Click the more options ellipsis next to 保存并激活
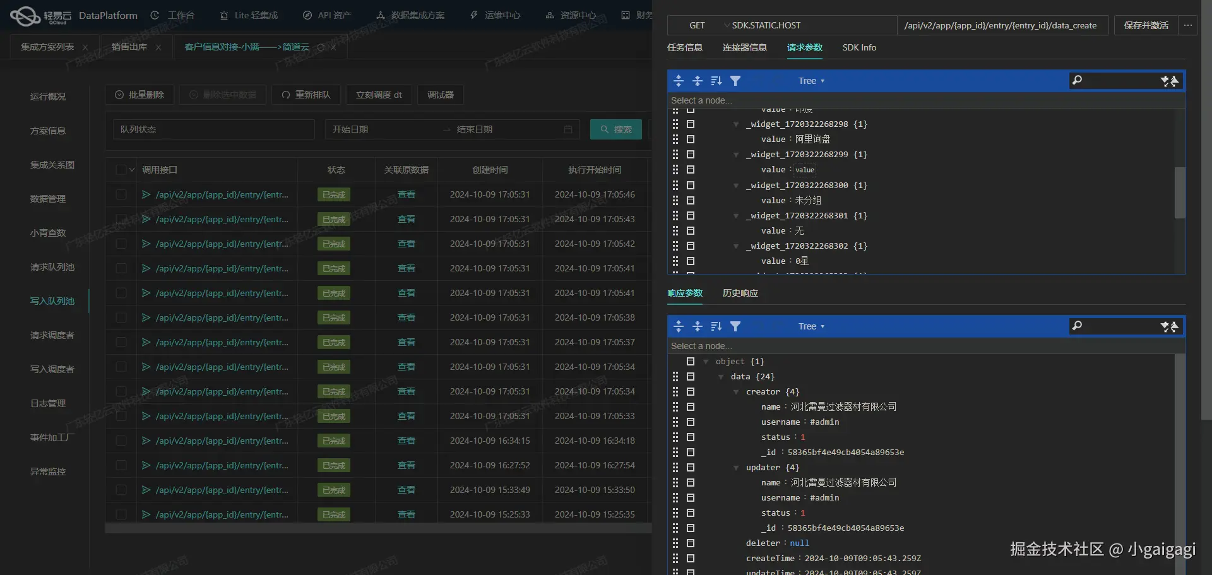1212x575 pixels. point(1188,25)
